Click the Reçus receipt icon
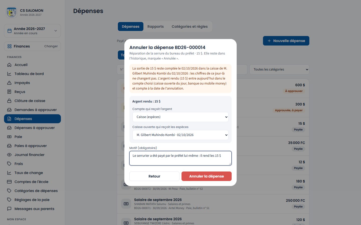The width and height of the screenshot is (361, 225). tap(9, 92)
